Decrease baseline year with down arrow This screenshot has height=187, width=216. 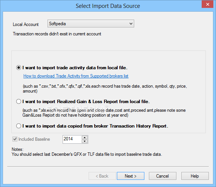[84, 141]
